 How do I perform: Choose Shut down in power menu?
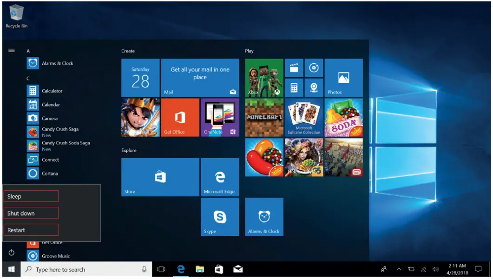tap(31, 213)
